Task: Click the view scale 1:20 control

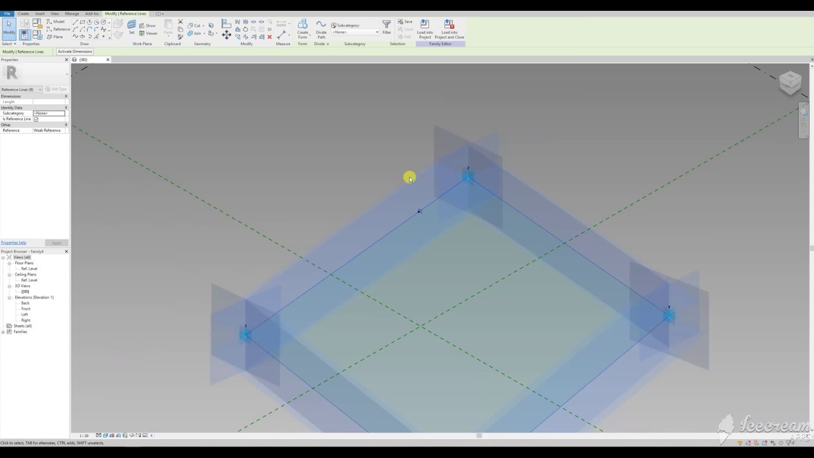Action: [x=83, y=436]
